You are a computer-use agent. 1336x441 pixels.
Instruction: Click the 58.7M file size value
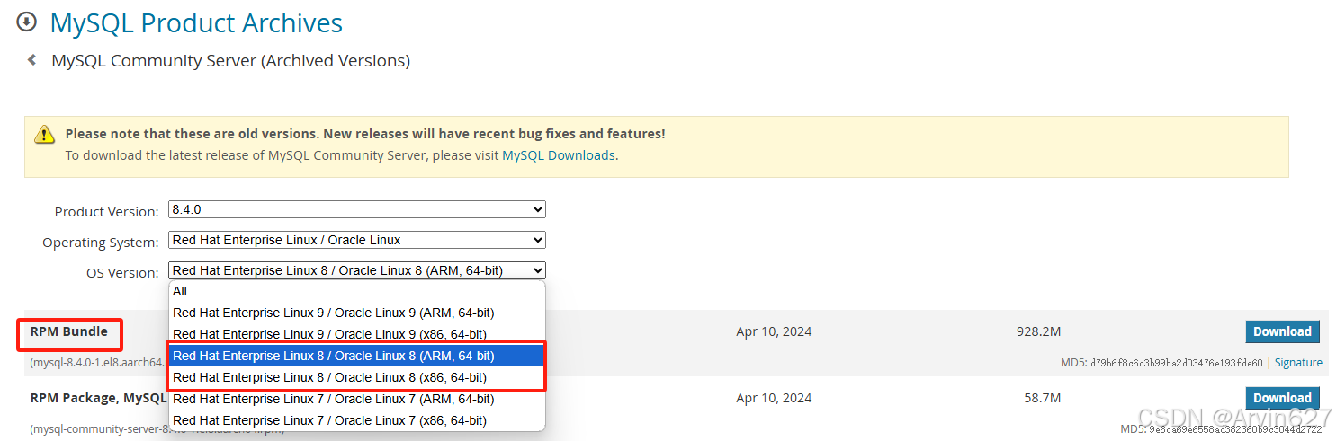click(x=1042, y=398)
